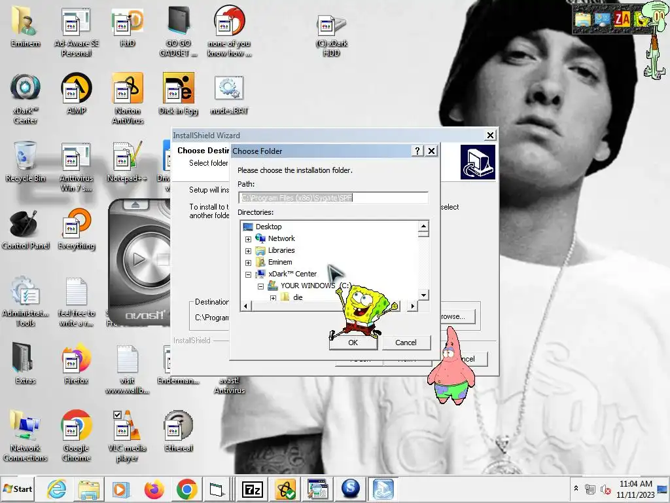Open the 'none of you know how' shortcut
Image resolution: width=670 pixels, height=503 pixels.
(230, 31)
